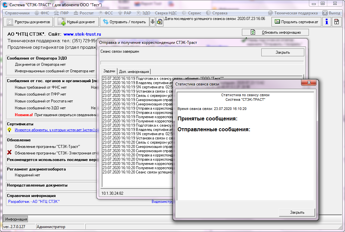345x232 pixels.
Task: Open the Справочники menu
Action: (x=17, y=13)
